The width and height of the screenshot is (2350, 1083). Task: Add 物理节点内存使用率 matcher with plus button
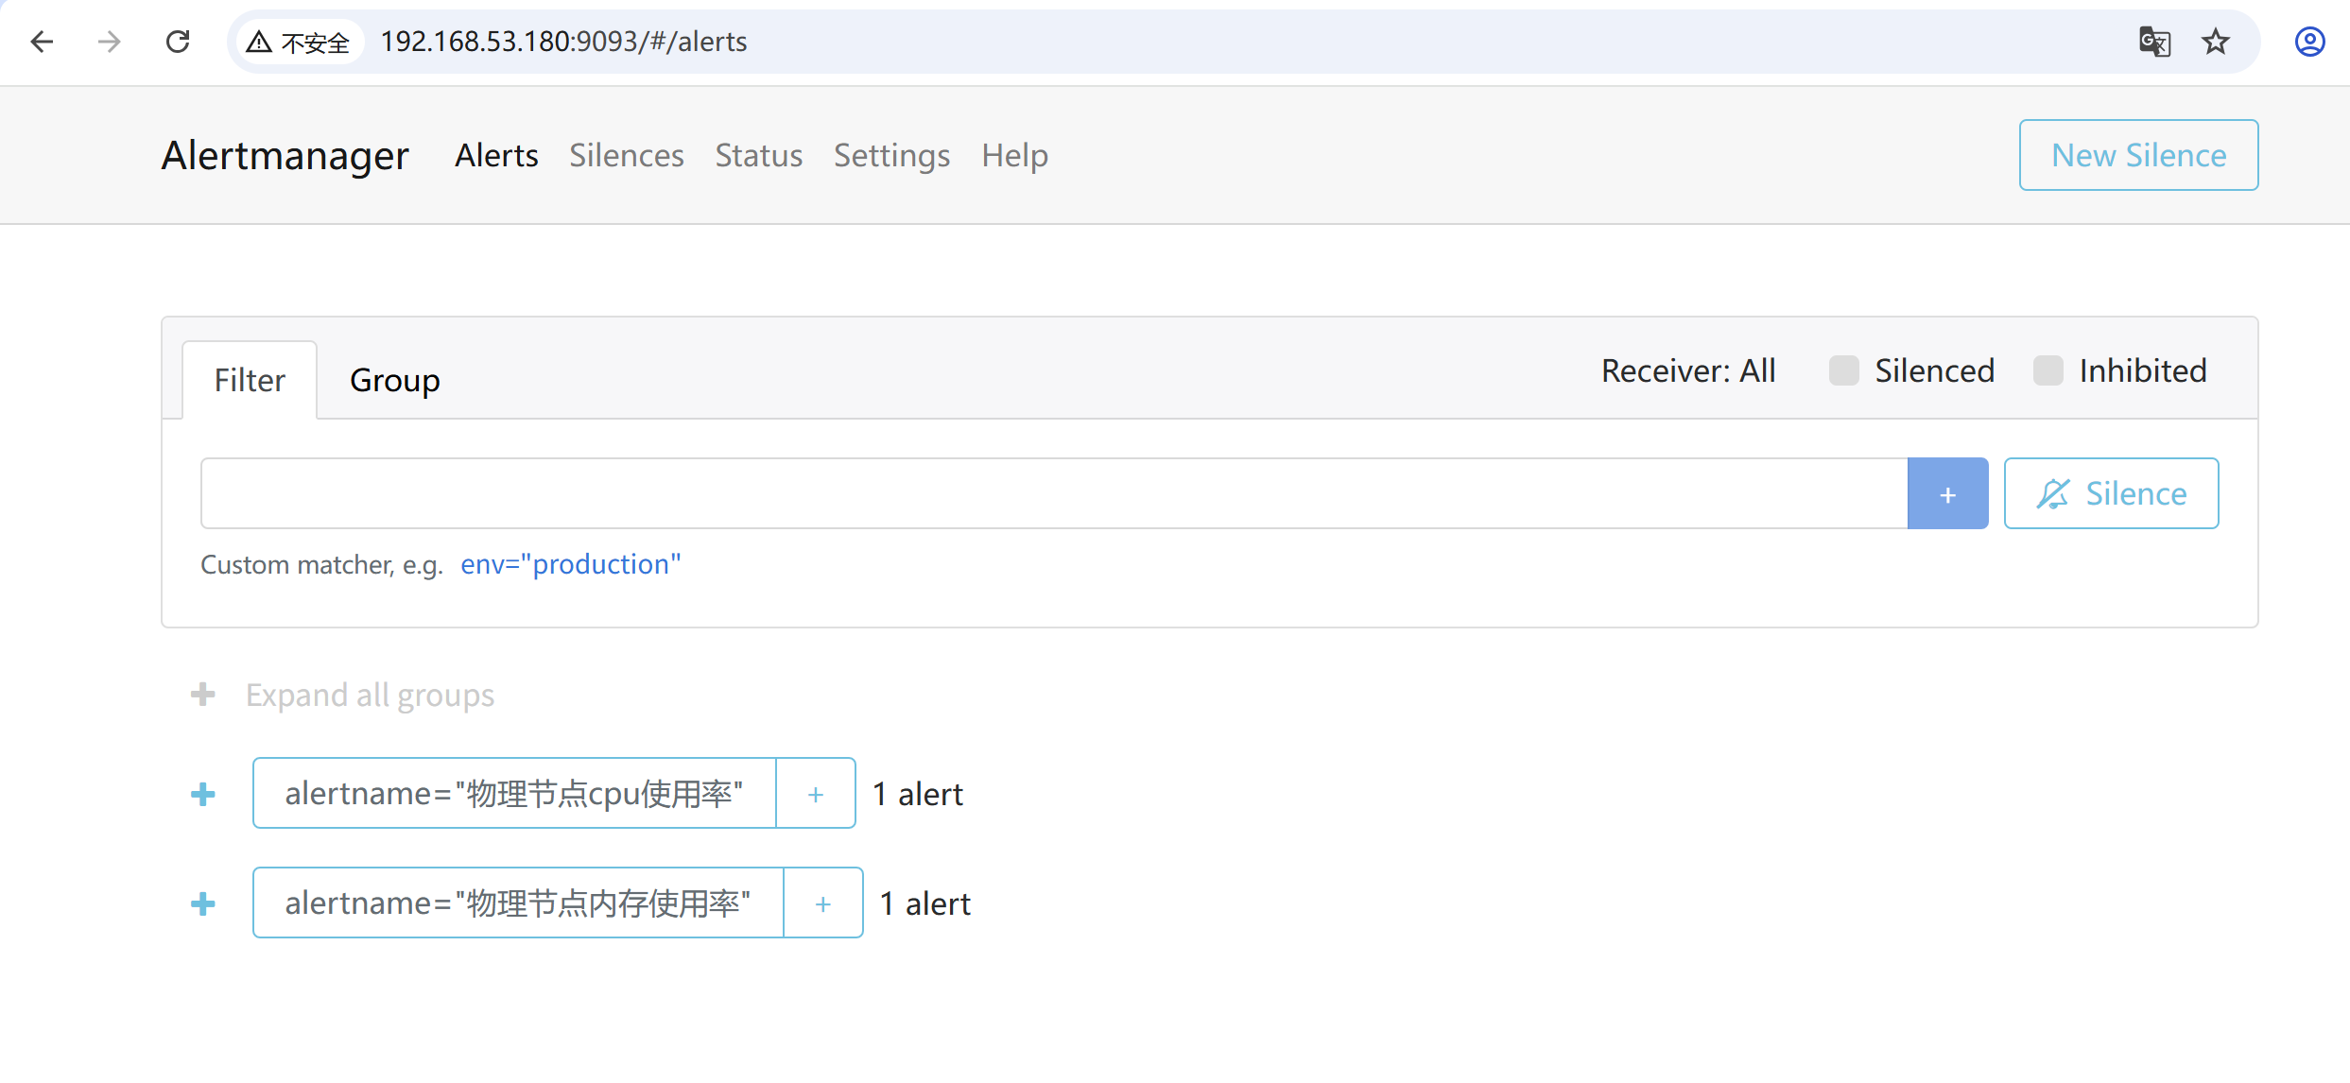tap(822, 904)
